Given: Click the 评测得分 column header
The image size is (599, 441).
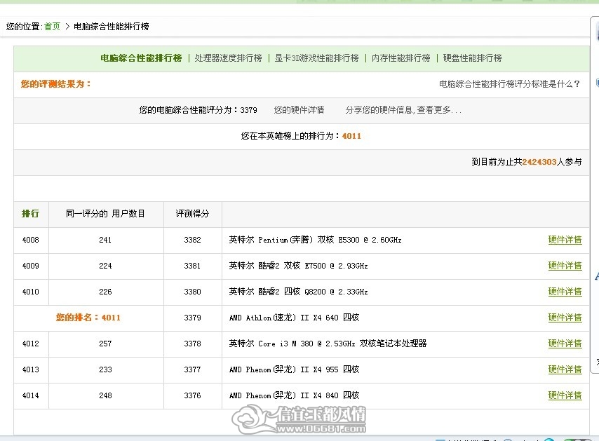Looking at the screenshot, I should tap(192, 214).
